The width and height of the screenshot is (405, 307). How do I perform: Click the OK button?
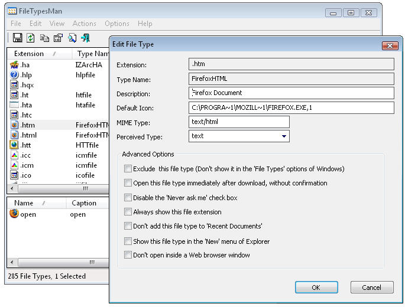pos(316,288)
